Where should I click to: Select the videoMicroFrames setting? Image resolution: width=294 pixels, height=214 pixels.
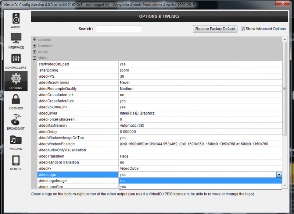pyautogui.click(x=159, y=83)
